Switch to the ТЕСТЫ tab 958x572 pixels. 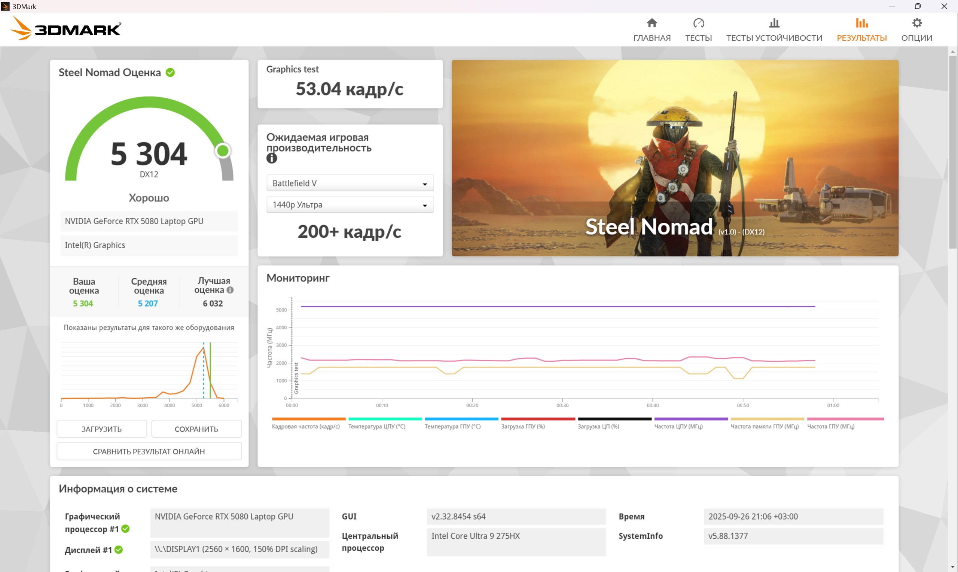click(x=698, y=30)
